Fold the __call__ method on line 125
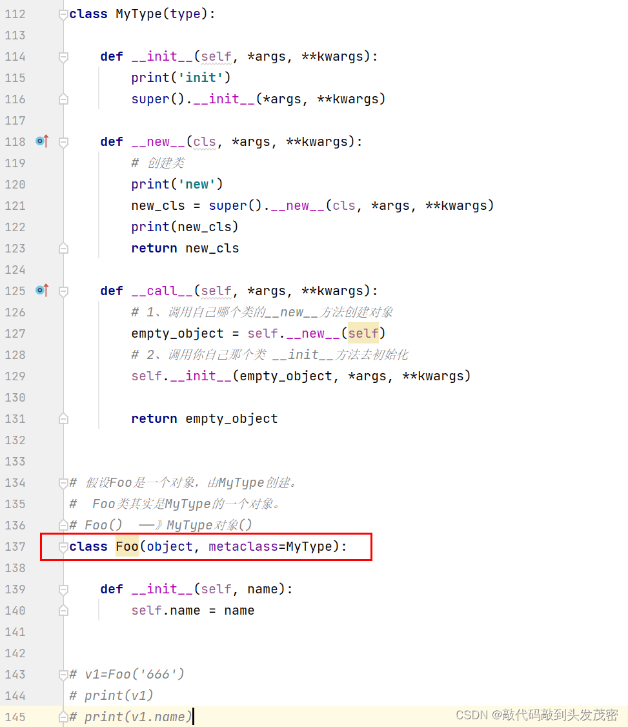This screenshot has width=628, height=727. [63, 291]
